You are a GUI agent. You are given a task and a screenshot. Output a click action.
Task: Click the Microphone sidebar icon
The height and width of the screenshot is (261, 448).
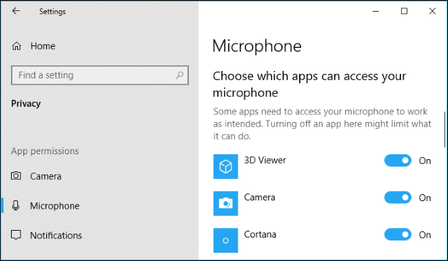16,206
